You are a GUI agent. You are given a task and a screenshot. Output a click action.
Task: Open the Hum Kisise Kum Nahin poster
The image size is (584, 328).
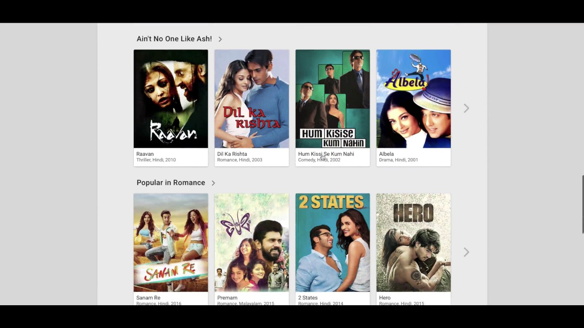[x=333, y=99]
